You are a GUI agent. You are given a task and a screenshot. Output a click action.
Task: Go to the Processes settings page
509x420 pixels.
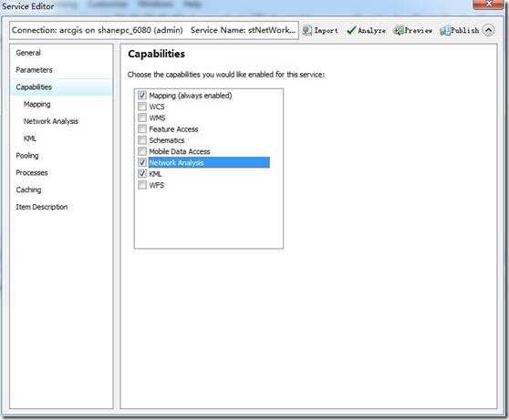click(x=32, y=172)
